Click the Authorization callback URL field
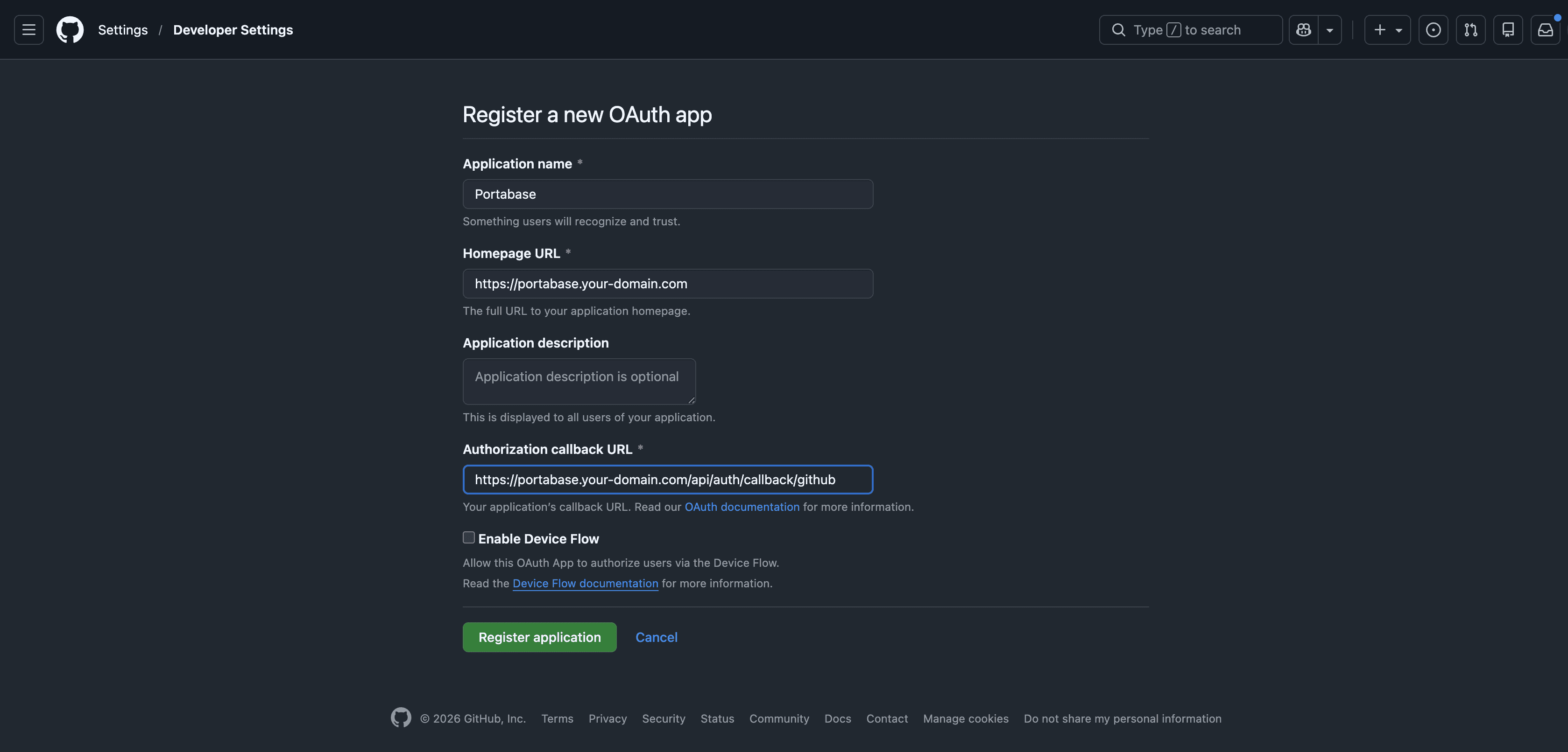The image size is (1568, 752). coord(668,479)
